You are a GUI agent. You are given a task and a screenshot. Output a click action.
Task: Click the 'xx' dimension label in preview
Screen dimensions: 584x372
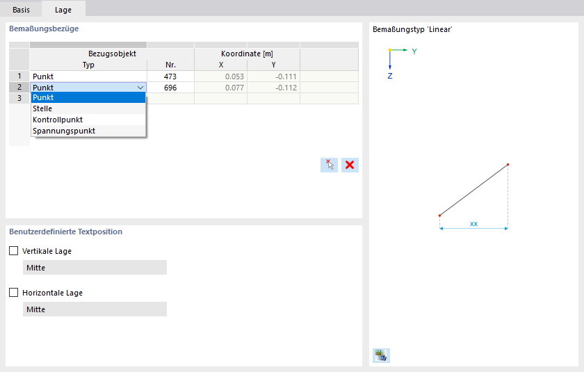[x=473, y=224]
